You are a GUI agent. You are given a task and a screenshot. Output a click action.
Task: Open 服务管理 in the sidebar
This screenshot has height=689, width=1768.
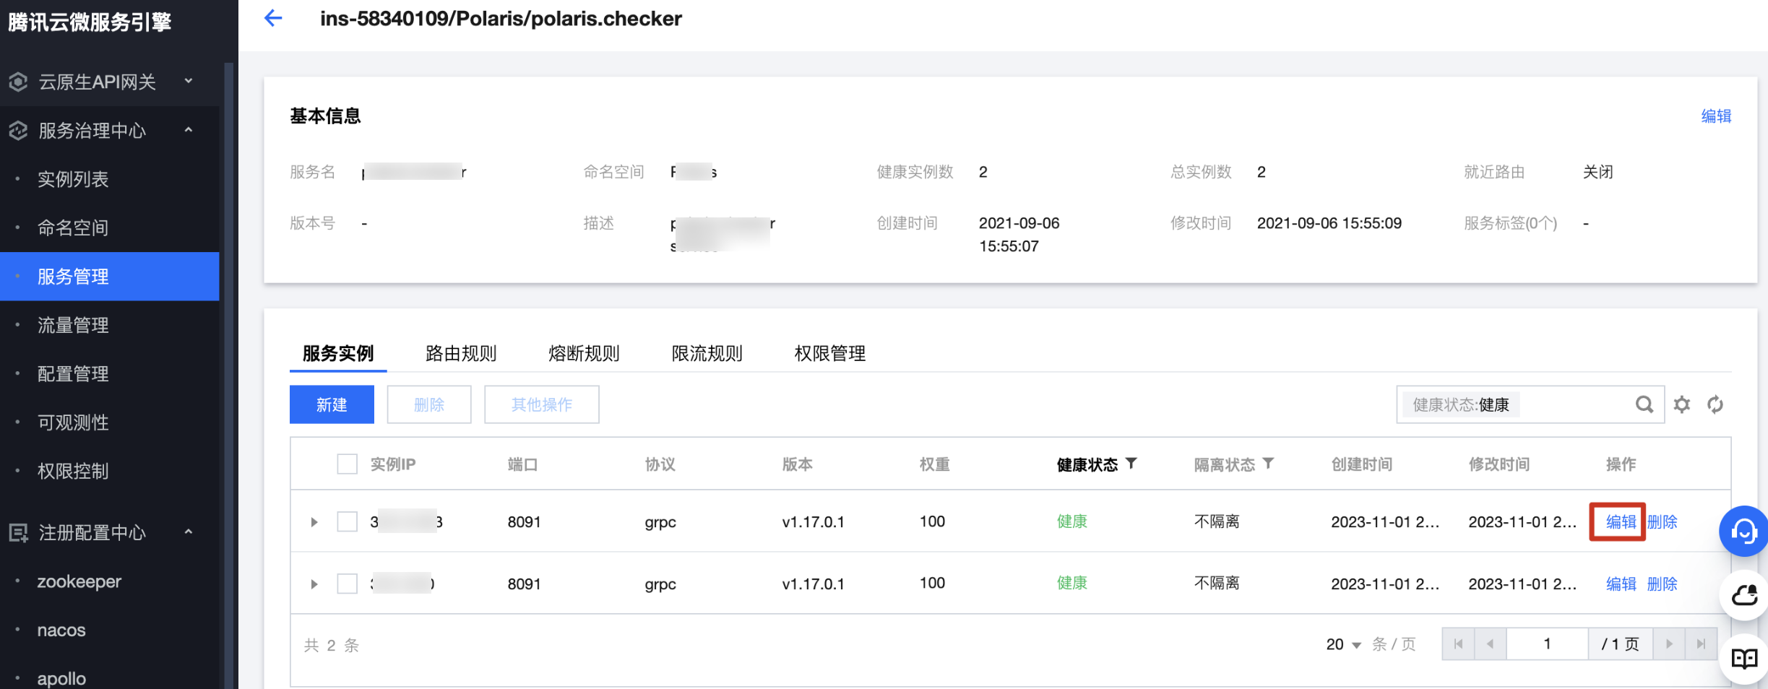coord(110,277)
